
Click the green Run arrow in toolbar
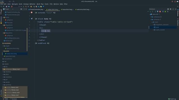pos(21,7)
